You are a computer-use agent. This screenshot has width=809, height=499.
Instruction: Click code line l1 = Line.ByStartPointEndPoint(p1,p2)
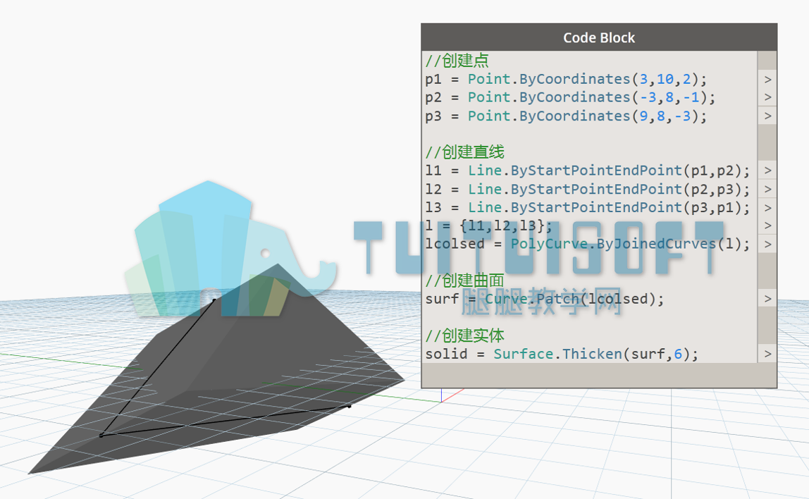click(x=588, y=171)
